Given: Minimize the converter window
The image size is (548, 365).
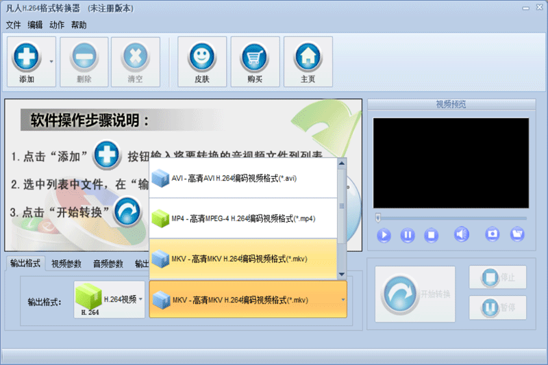Looking at the screenshot, I should coord(526,8).
